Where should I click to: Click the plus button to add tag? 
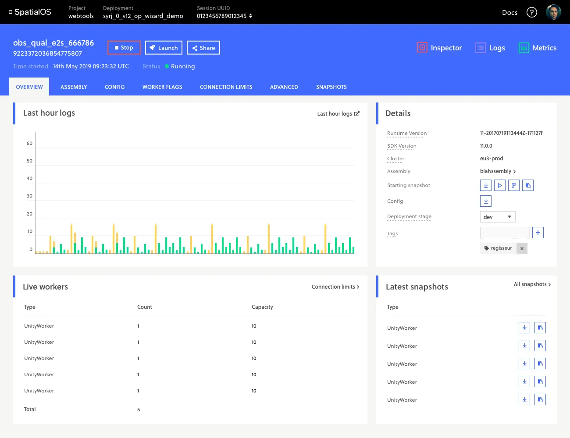(538, 233)
